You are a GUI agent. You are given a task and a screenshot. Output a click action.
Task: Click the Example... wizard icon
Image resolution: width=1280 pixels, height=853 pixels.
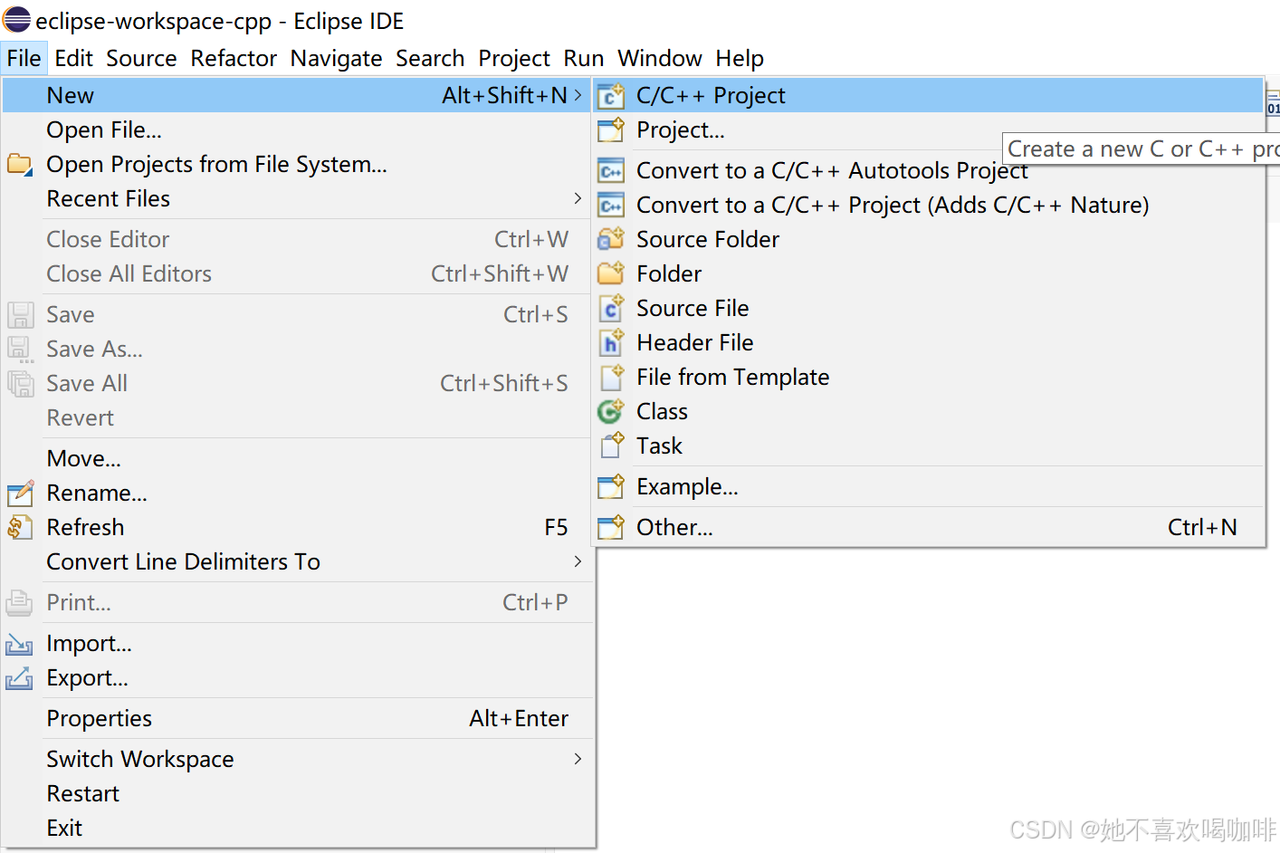[611, 486]
